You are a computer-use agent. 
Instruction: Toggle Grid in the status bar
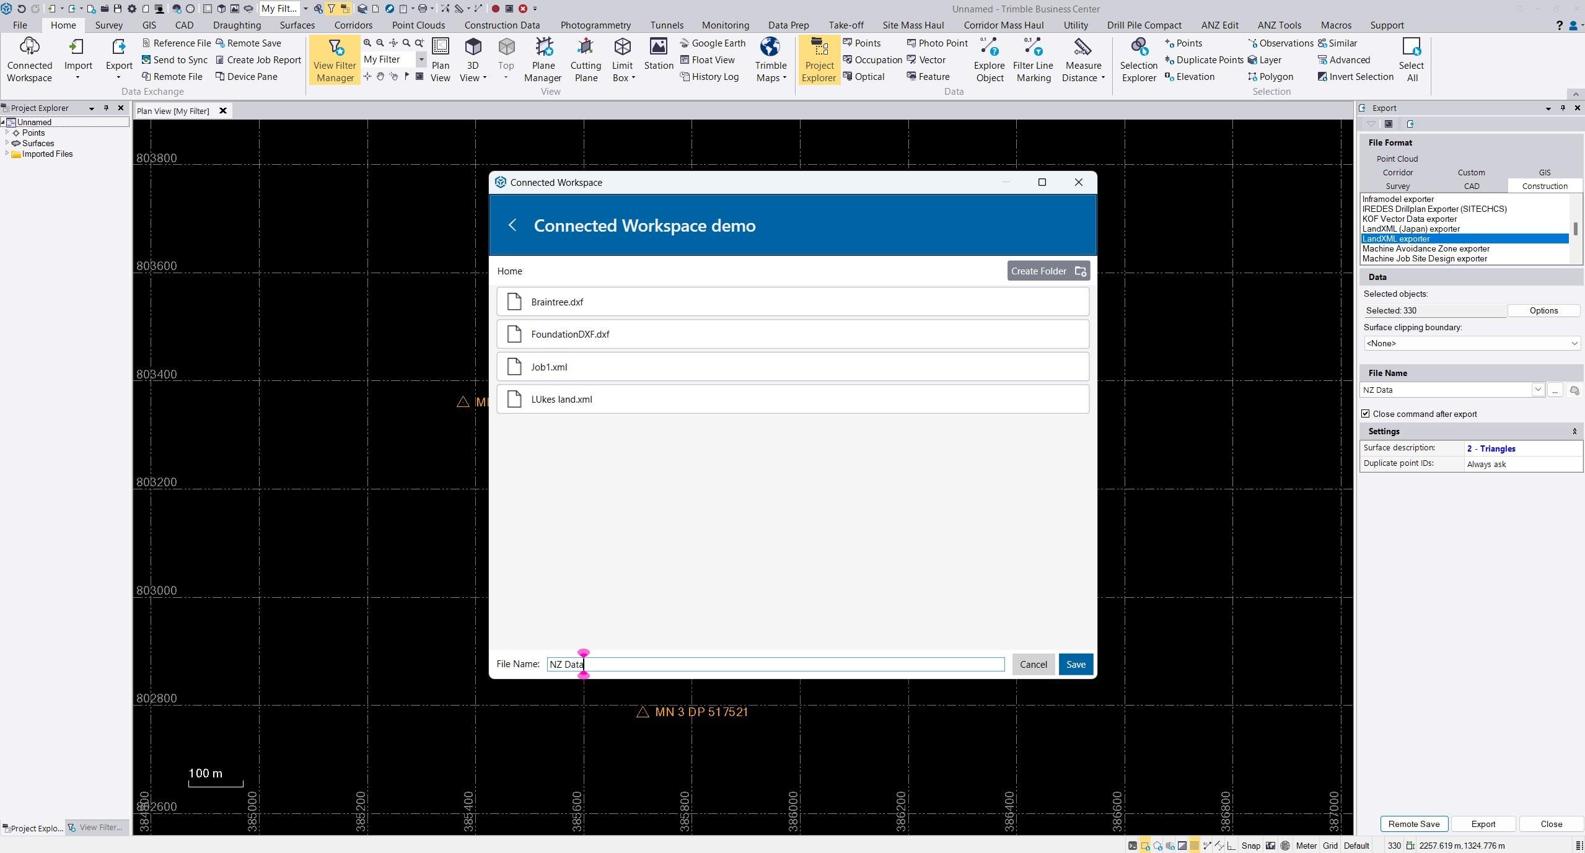tap(1330, 846)
